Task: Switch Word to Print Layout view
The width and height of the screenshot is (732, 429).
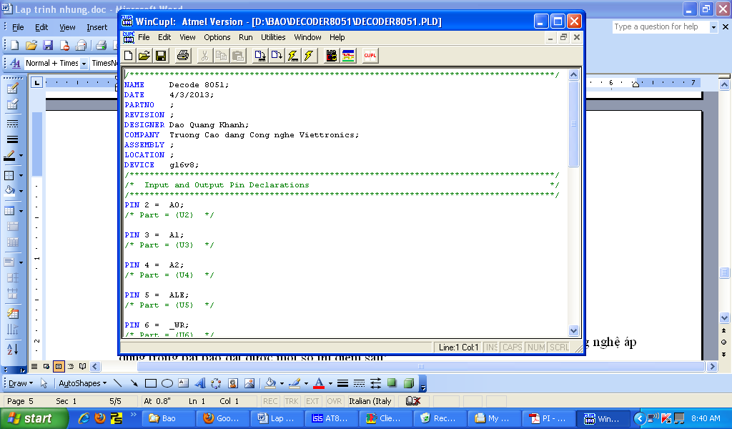Action: pyautogui.click(x=59, y=367)
